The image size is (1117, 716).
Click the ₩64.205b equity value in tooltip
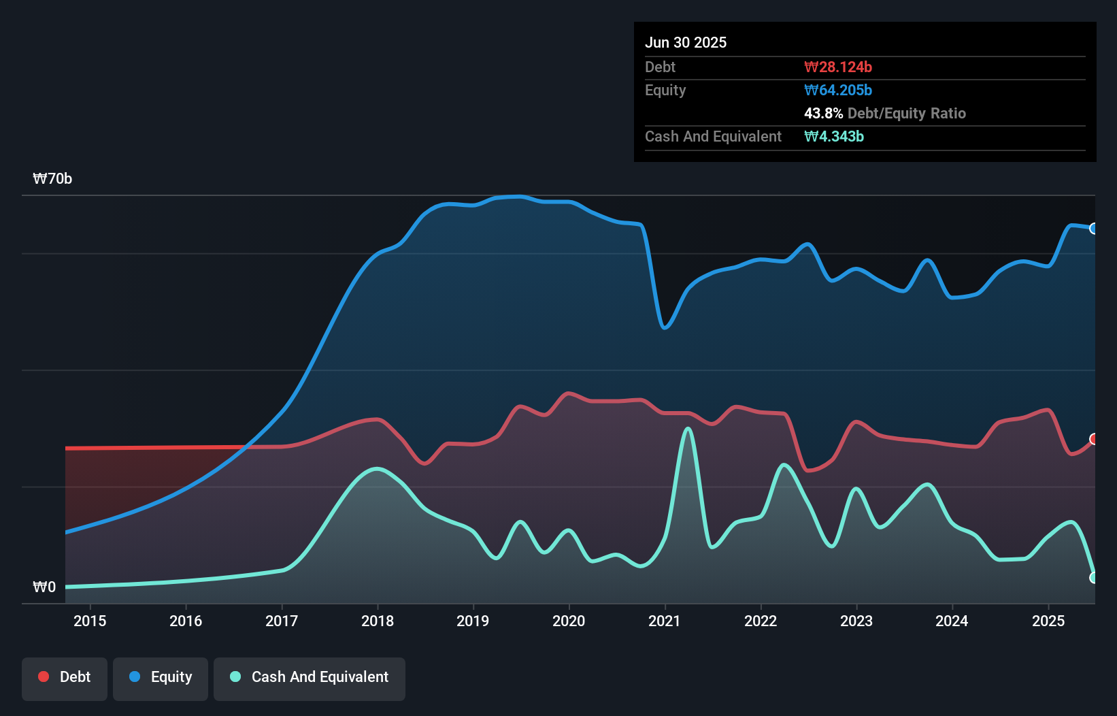pyautogui.click(x=838, y=91)
